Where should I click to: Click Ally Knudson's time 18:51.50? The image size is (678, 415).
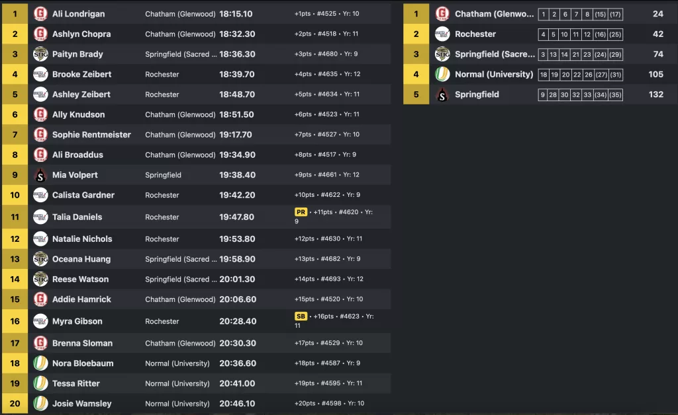(x=236, y=114)
